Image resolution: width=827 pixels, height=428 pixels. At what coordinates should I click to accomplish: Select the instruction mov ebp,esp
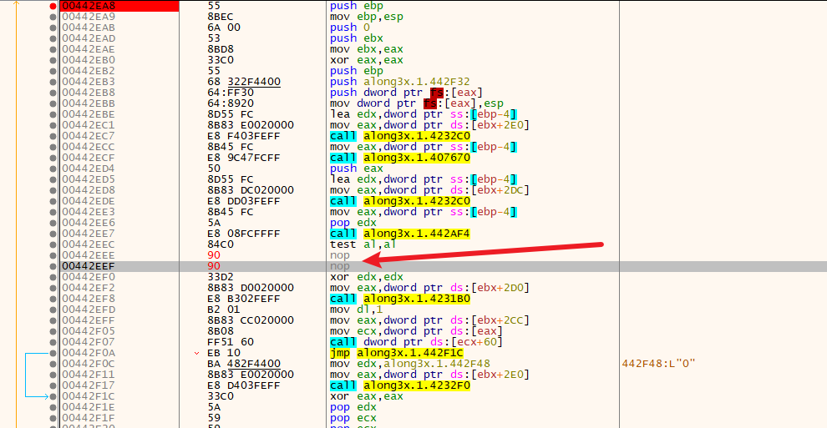pos(367,17)
